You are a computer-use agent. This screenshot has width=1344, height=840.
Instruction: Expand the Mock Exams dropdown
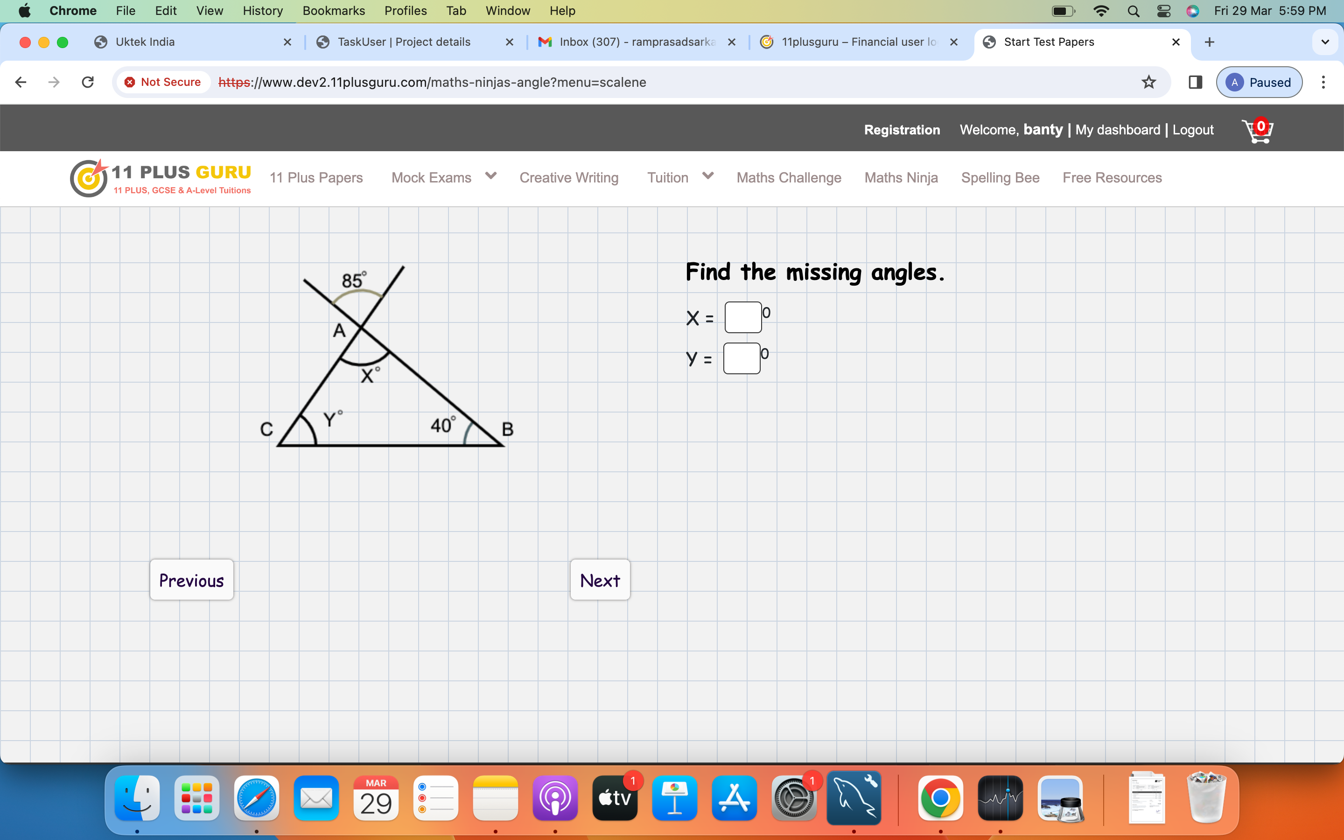490,176
